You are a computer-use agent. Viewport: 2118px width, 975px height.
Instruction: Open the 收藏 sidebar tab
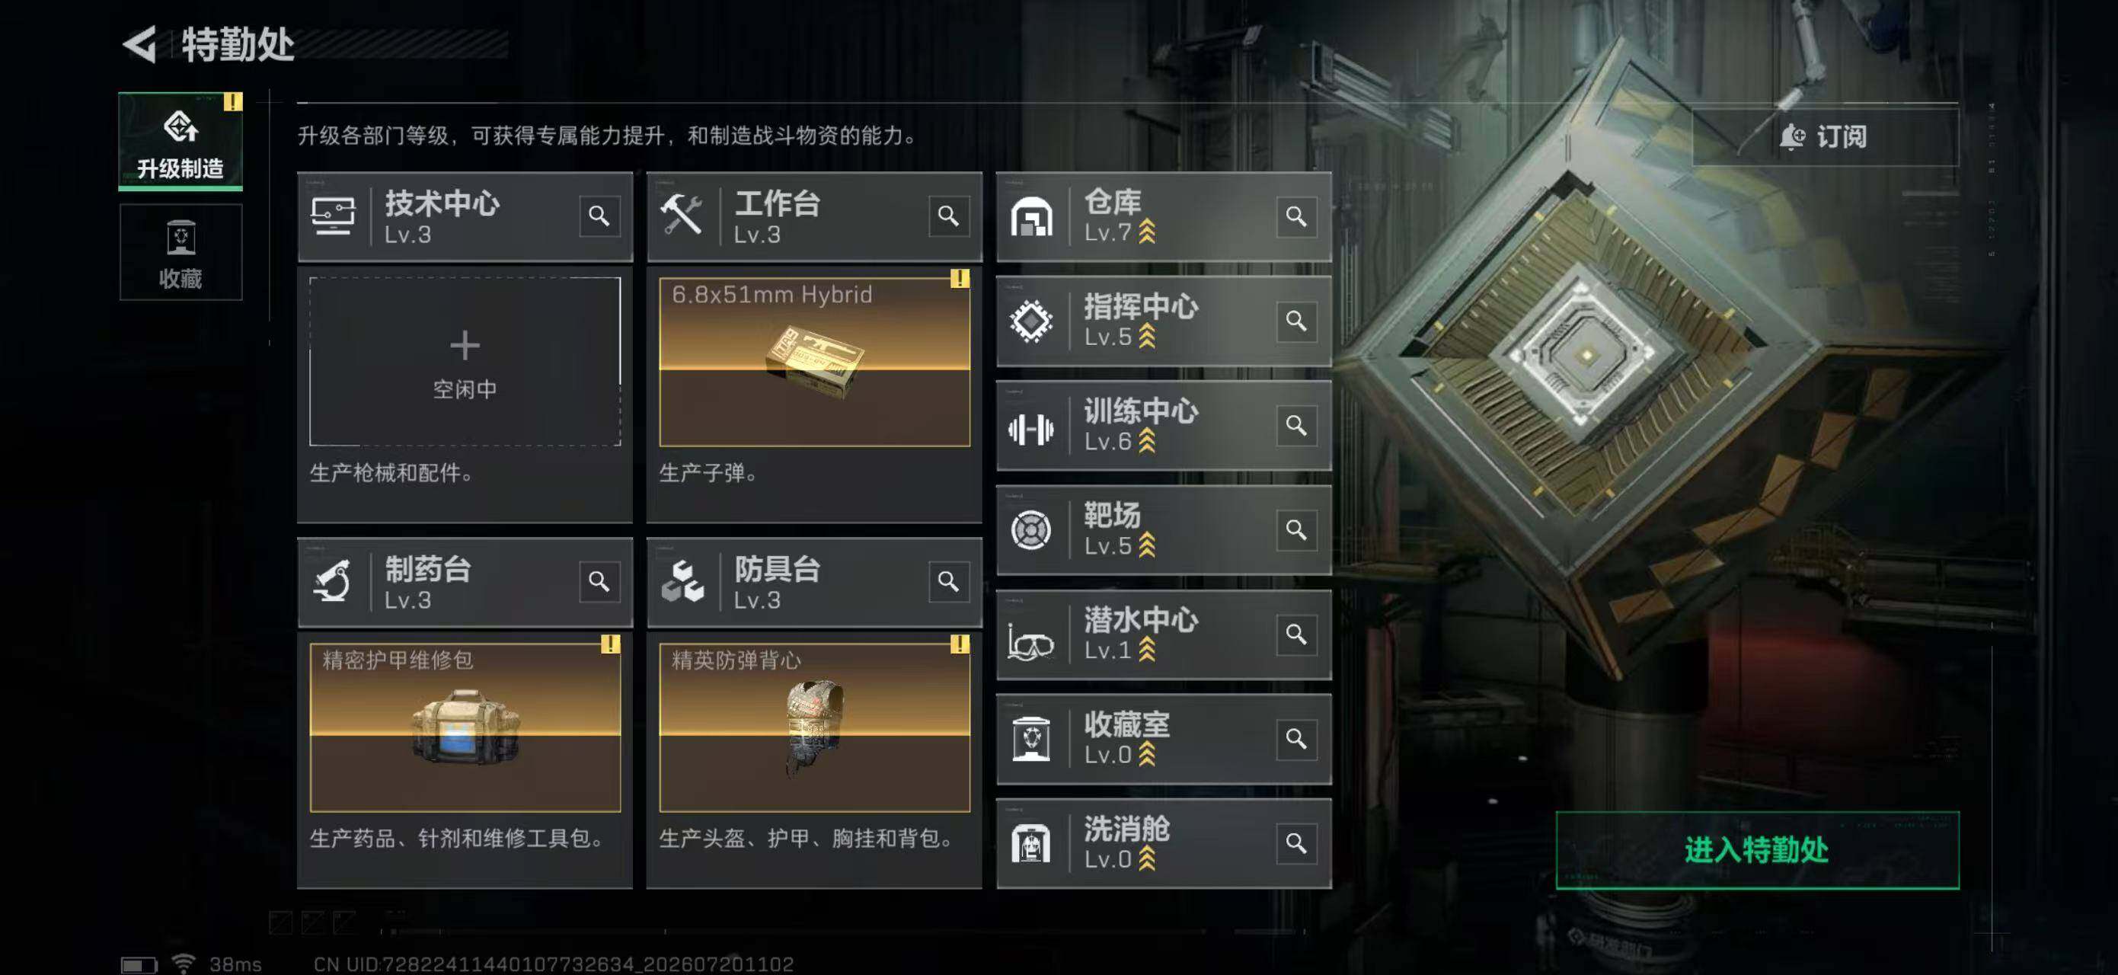tap(180, 251)
